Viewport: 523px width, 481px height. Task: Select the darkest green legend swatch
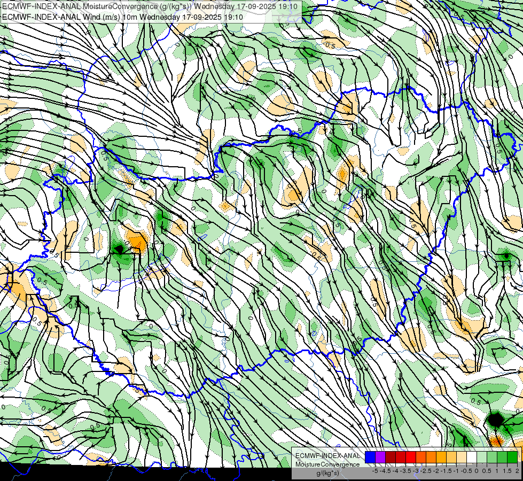[x=512, y=457]
